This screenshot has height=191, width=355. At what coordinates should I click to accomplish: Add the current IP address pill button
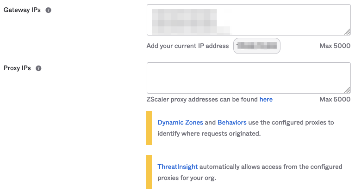(x=257, y=46)
